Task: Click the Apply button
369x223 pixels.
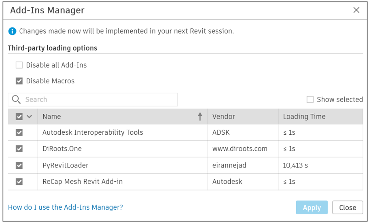Action: [x=312, y=208]
